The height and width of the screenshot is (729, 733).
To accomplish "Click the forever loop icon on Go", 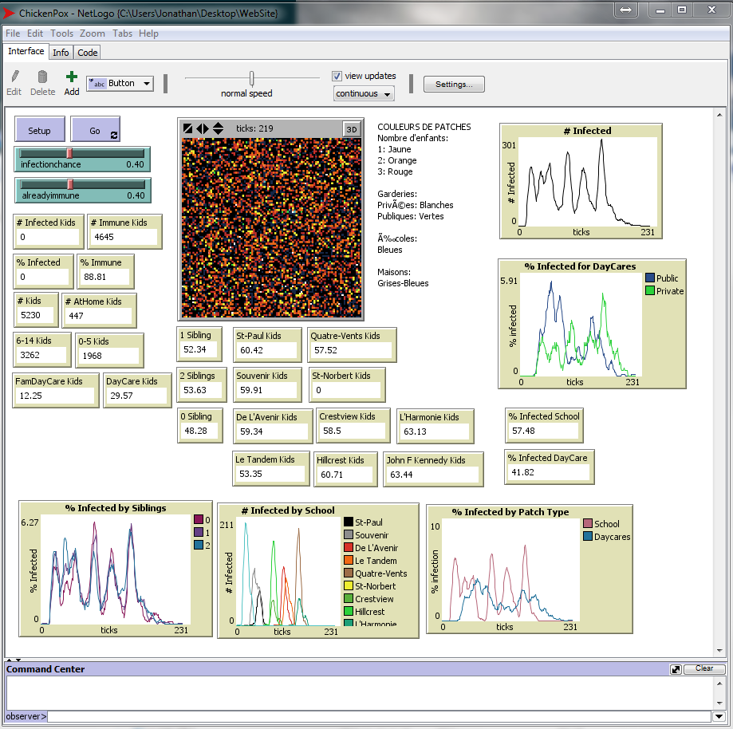I will tap(114, 135).
